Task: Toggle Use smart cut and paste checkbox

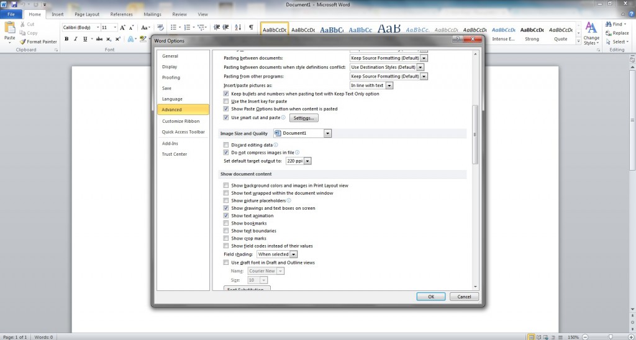Action: (226, 117)
